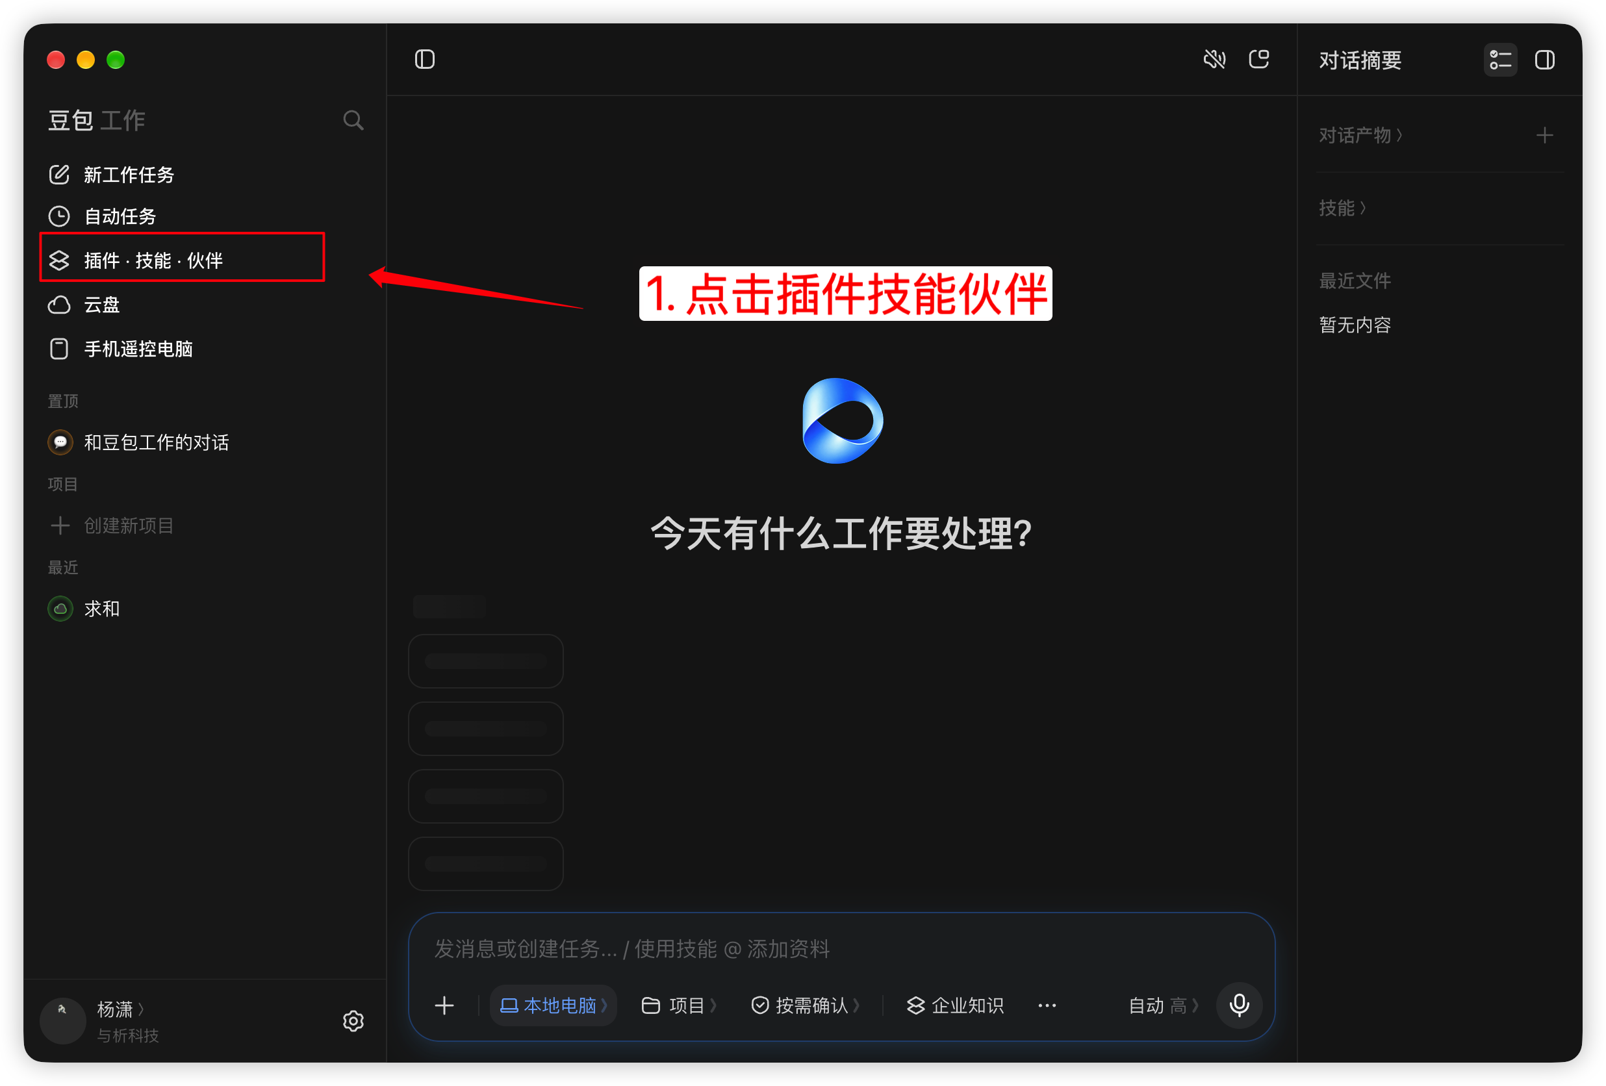Click the 新工作任务 edit pencil icon
Screen dimensions: 1606x1086
pyautogui.click(x=59, y=175)
